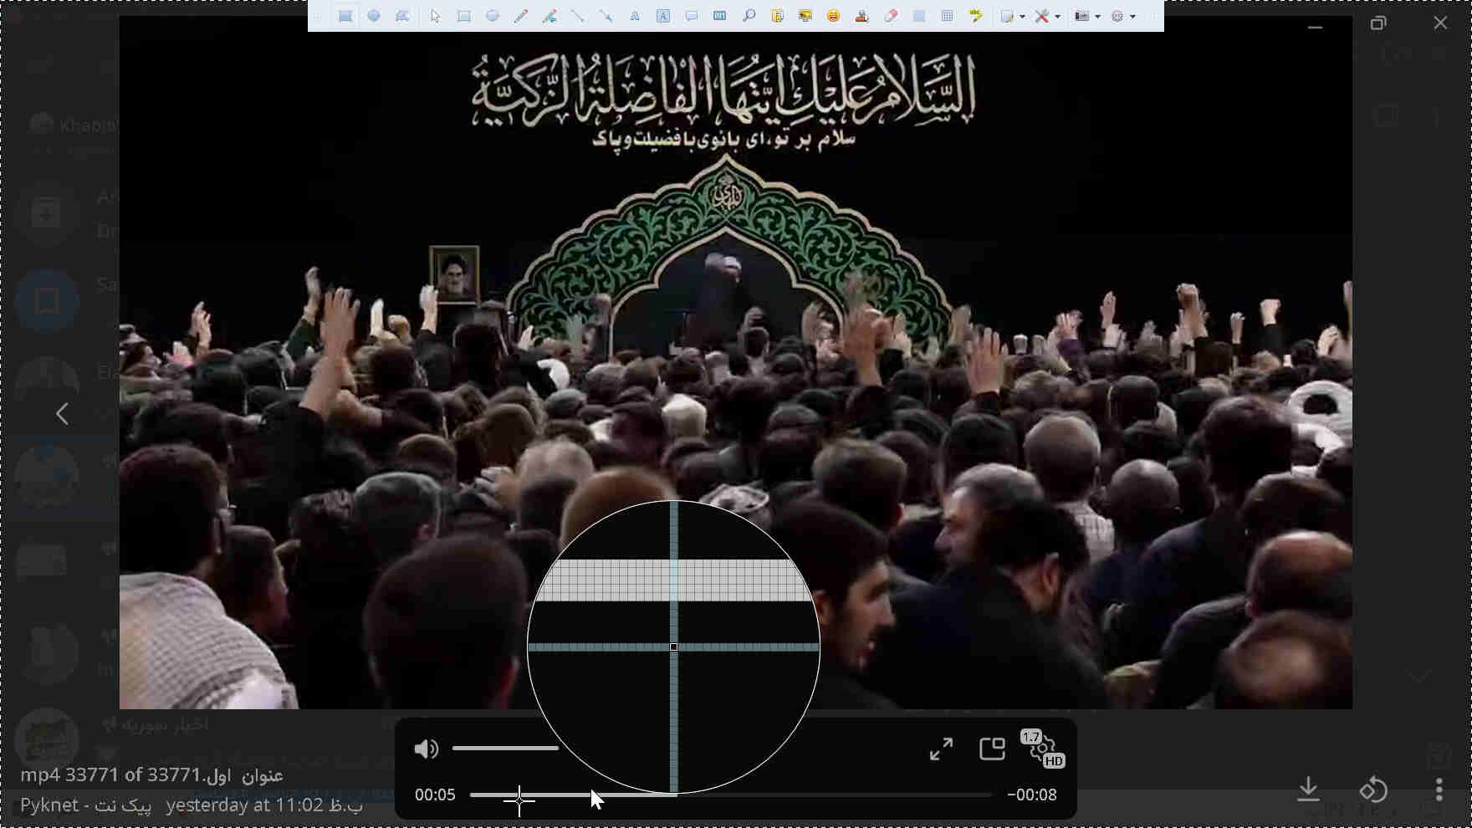Enter fullscreen mode with the expand arrows

tap(941, 749)
